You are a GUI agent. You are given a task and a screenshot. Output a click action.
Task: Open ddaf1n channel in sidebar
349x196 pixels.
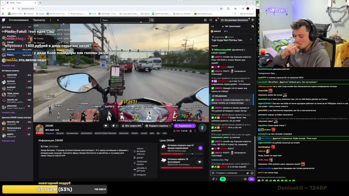(16, 135)
